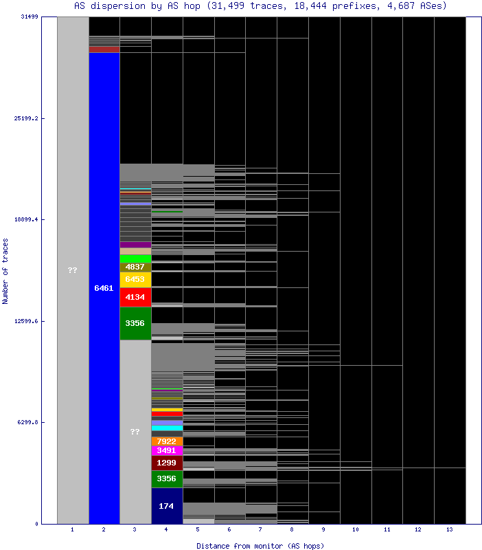Click x-axis hop label 11

tap(387, 529)
